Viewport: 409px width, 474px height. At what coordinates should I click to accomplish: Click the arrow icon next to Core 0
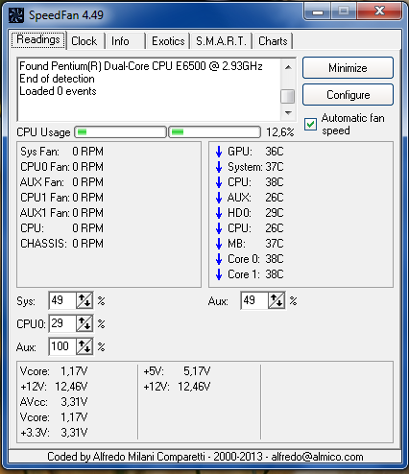click(219, 259)
